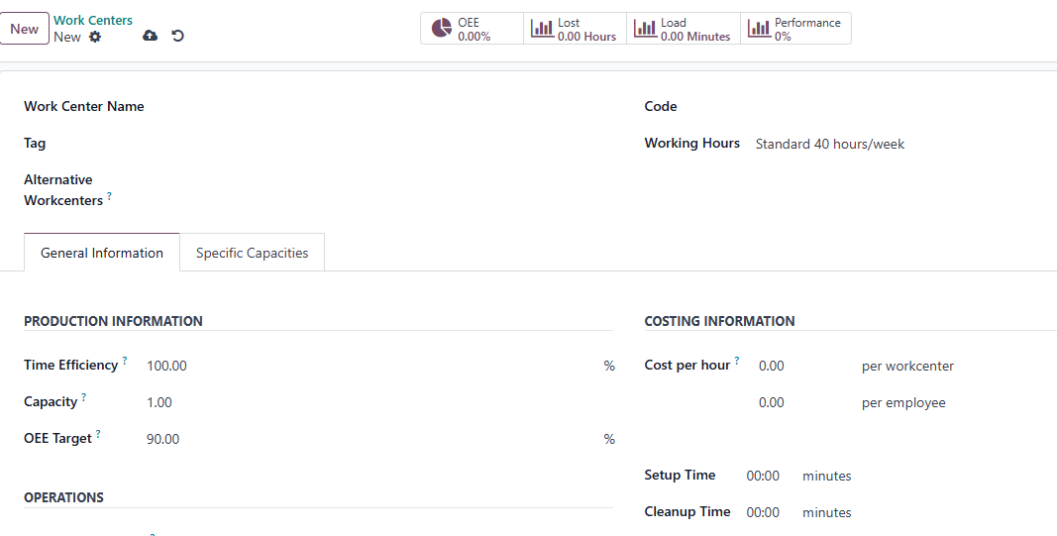Open the Load minutes bar chart stat
The height and width of the screenshot is (536, 1057).
pos(684,29)
